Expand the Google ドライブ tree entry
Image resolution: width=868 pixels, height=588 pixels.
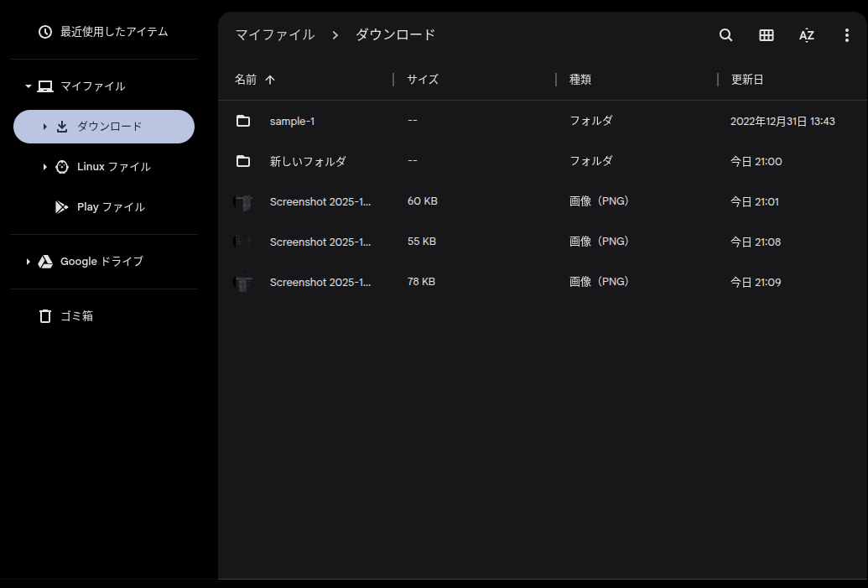tap(28, 261)
